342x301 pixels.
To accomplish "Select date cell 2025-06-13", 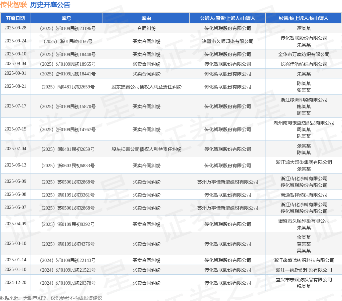I will click(15, 165).
